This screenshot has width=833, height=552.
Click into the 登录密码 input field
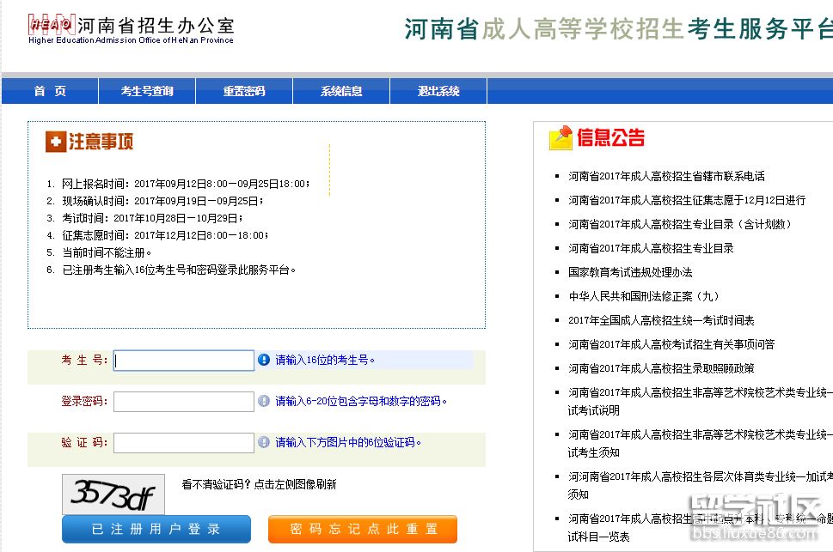click(184, 402)
